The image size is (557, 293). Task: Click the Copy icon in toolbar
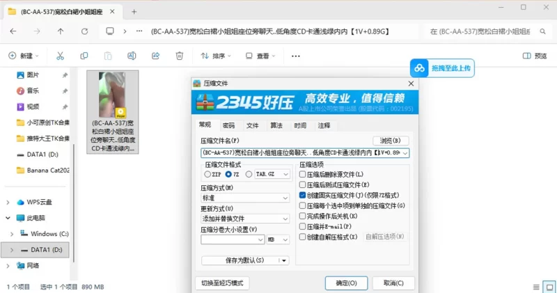84,56
